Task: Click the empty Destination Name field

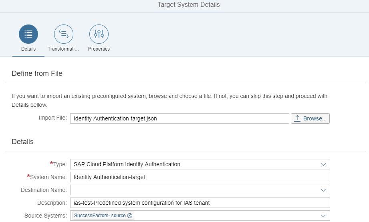Action: tap(194, 190)
